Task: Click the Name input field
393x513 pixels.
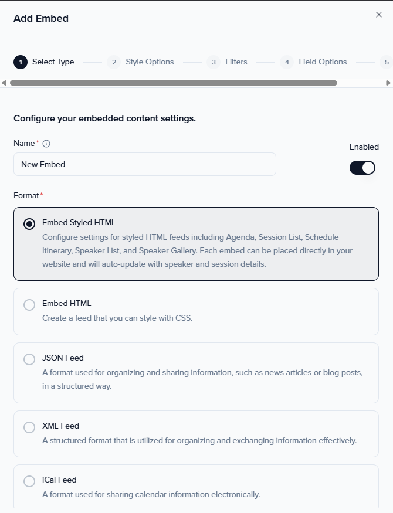Action: pyautogui.click(x=144, y=164)
